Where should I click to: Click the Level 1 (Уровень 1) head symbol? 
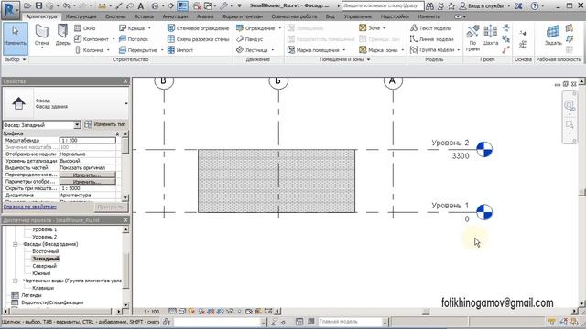(484, 212)
